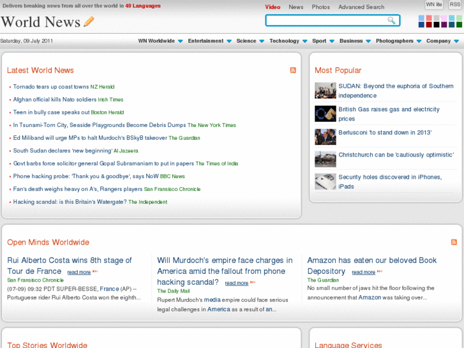This screenshot has height=348, width=464.
Task: Click red arrows after Tour de France read more
Action: point(95,271)
